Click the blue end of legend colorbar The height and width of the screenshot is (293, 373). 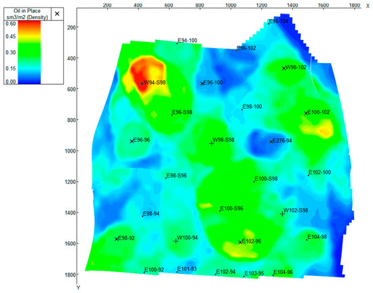coord(29,79)
